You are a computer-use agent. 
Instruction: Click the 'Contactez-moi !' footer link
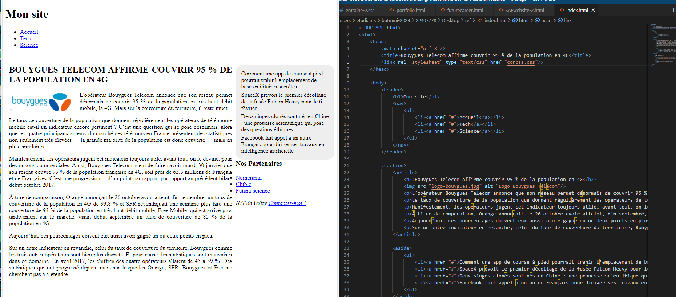(287, 203)
